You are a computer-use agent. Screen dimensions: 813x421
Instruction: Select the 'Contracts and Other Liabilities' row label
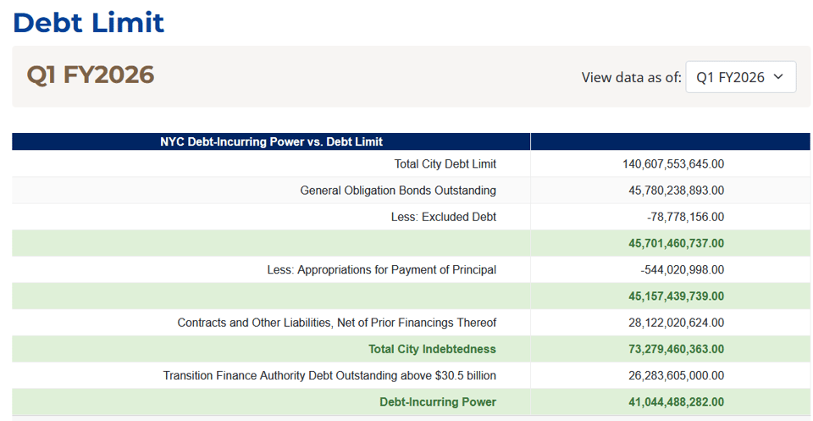336,323
